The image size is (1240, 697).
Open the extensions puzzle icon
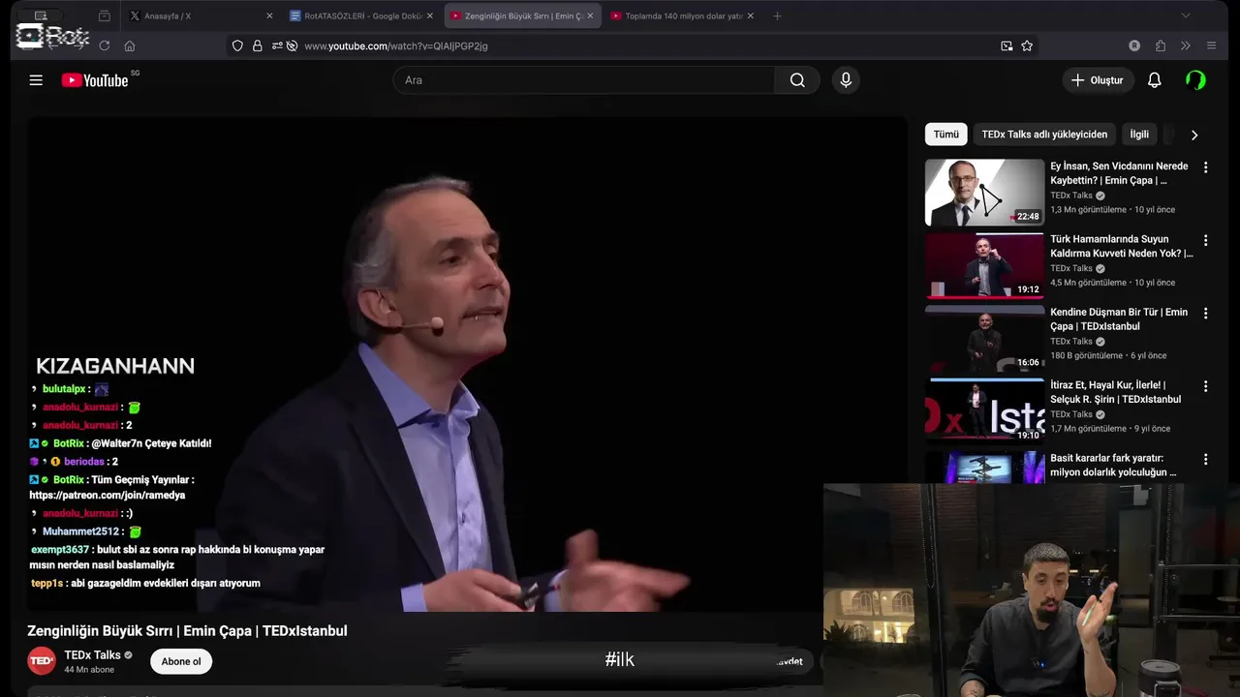tap(1161, 45)
